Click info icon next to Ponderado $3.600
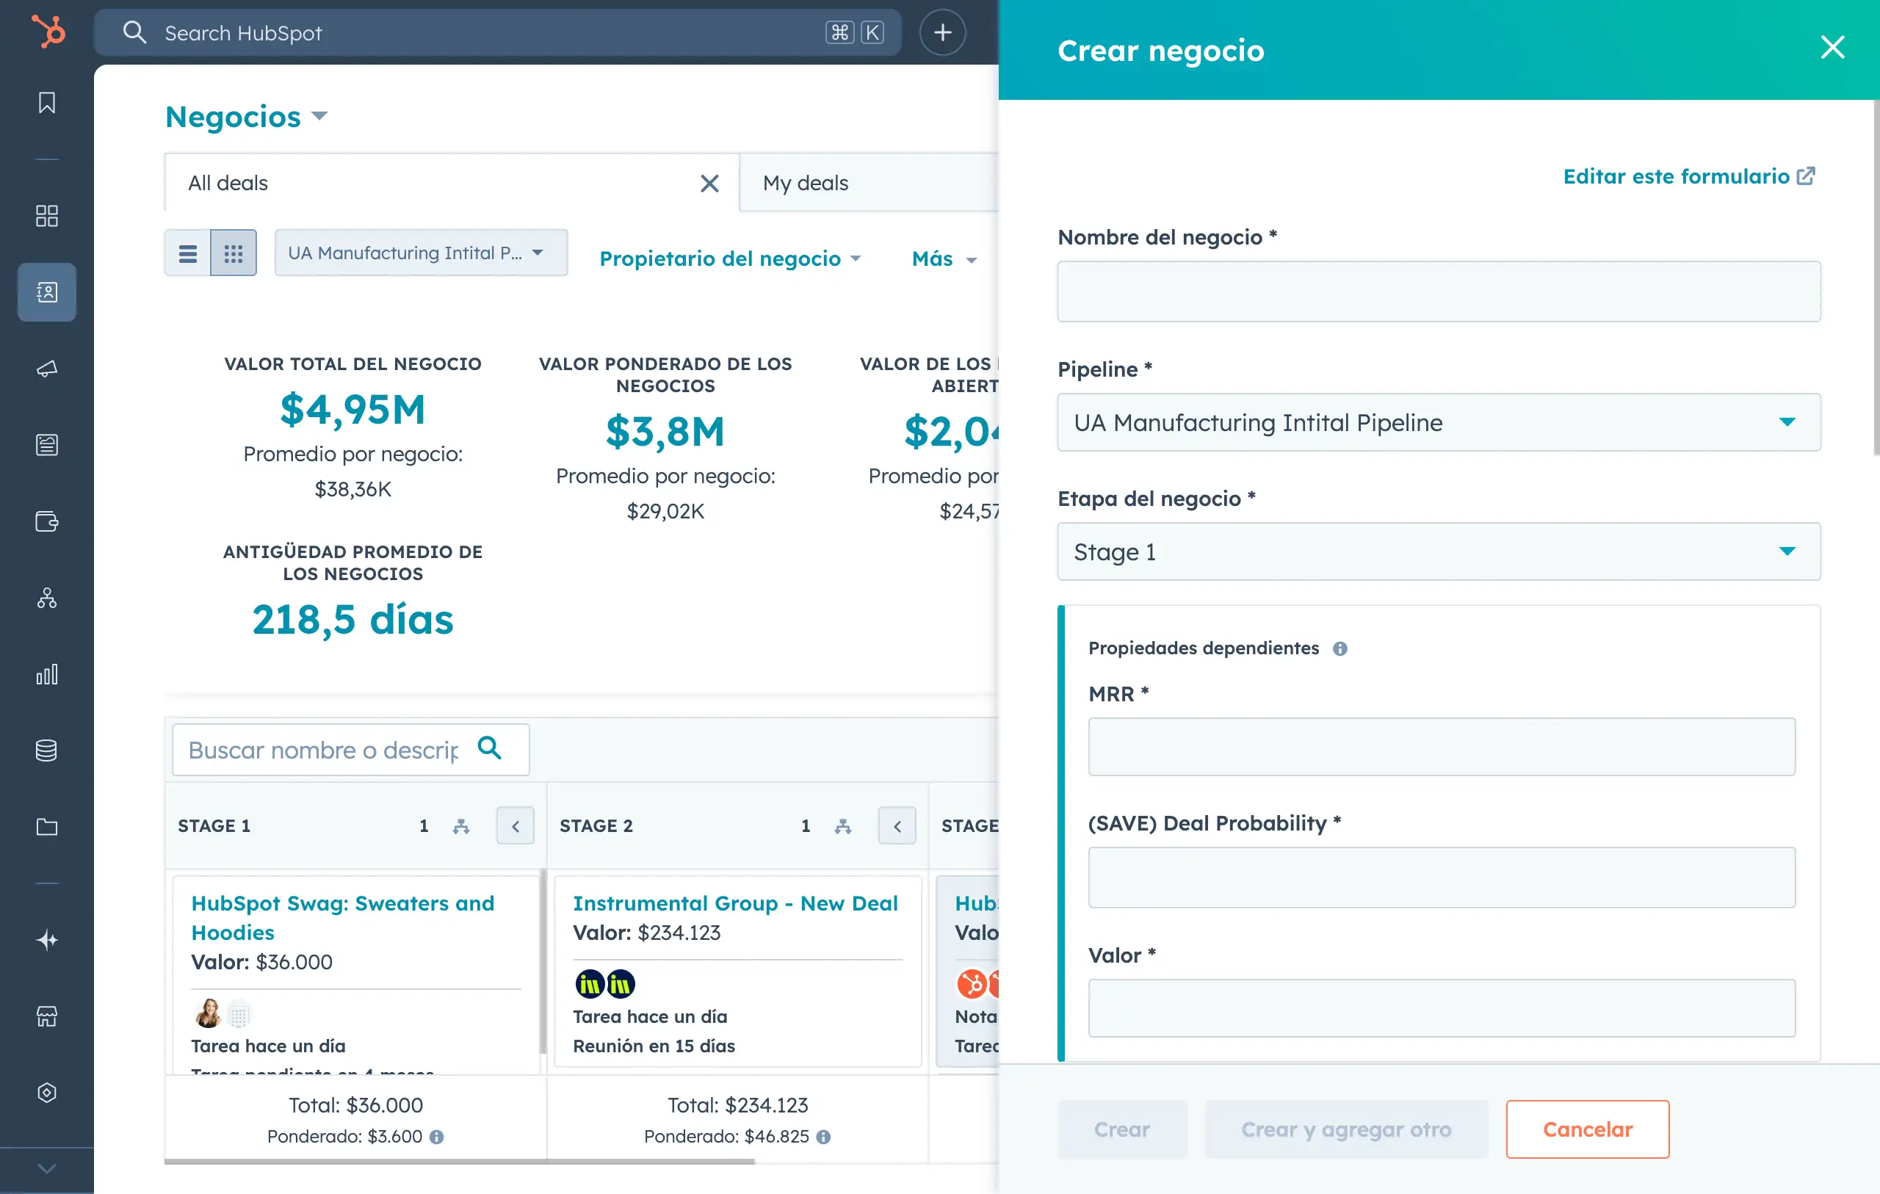Image resolution: width=1880 pixels, height=1194 pixels. point(437,1137)
